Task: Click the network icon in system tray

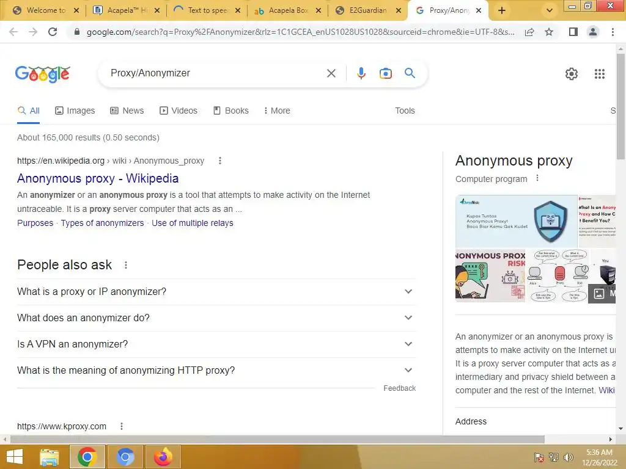Action: 553,457
